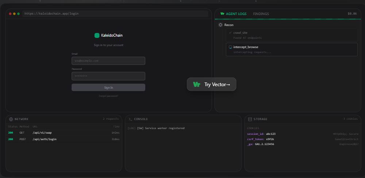Click the red window dot
The height and width of the screenshot is (178, 365).
pos(10,14)
